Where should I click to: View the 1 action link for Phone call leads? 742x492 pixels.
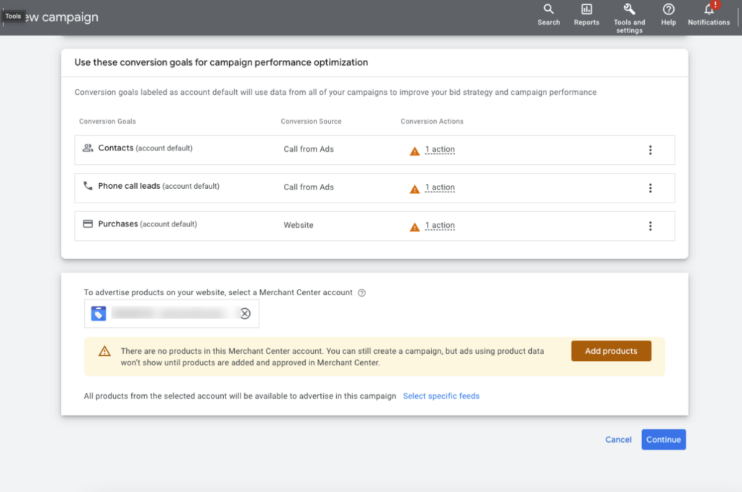pyautogui.click(x=440, y=187)
